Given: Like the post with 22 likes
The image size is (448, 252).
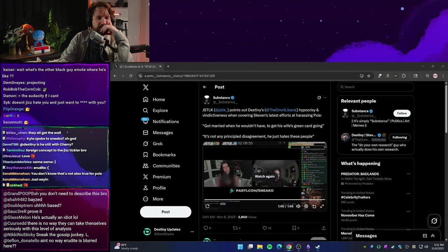Looking at the screenshot, I should pos(267,228).
